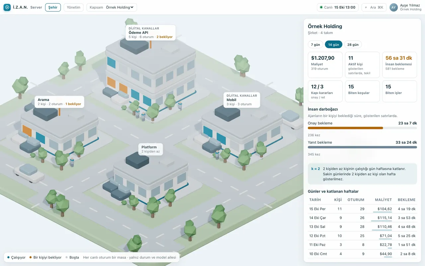
Task: Click the 11 Aktif kişi card
Action: click(x=362, y=65)
